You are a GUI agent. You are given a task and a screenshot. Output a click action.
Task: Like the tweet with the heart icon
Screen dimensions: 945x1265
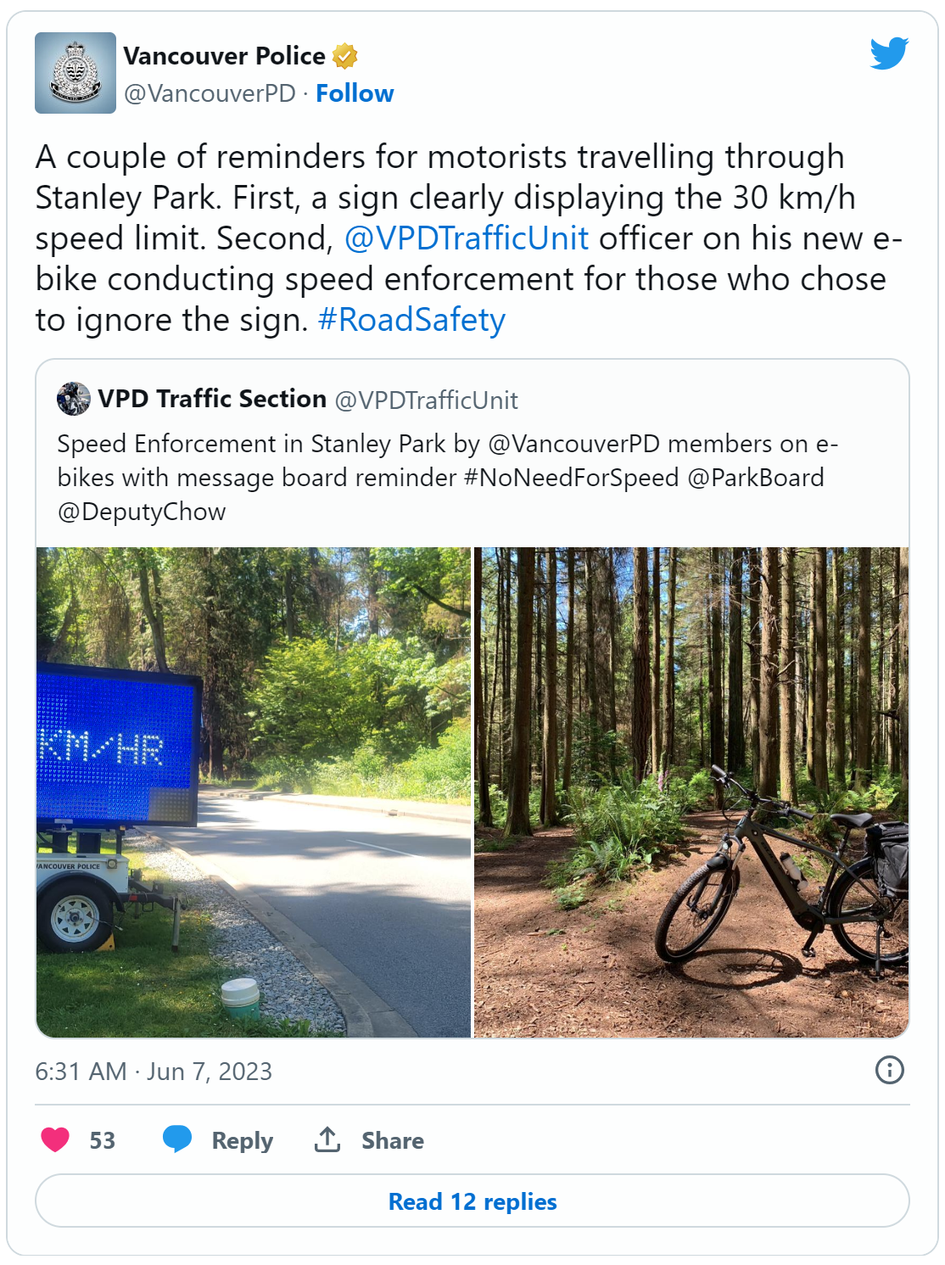pos(56,1139)
